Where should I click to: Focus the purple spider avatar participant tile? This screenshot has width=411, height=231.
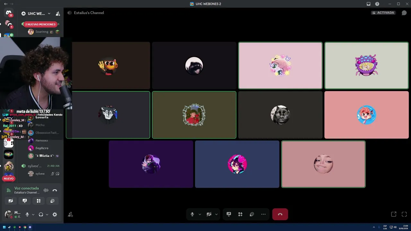pyautogui.click(x=366, y=65)
